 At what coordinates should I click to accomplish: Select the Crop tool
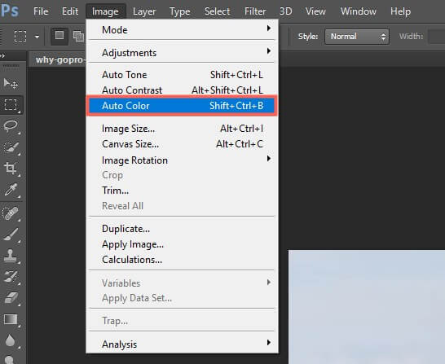[11, 168]
